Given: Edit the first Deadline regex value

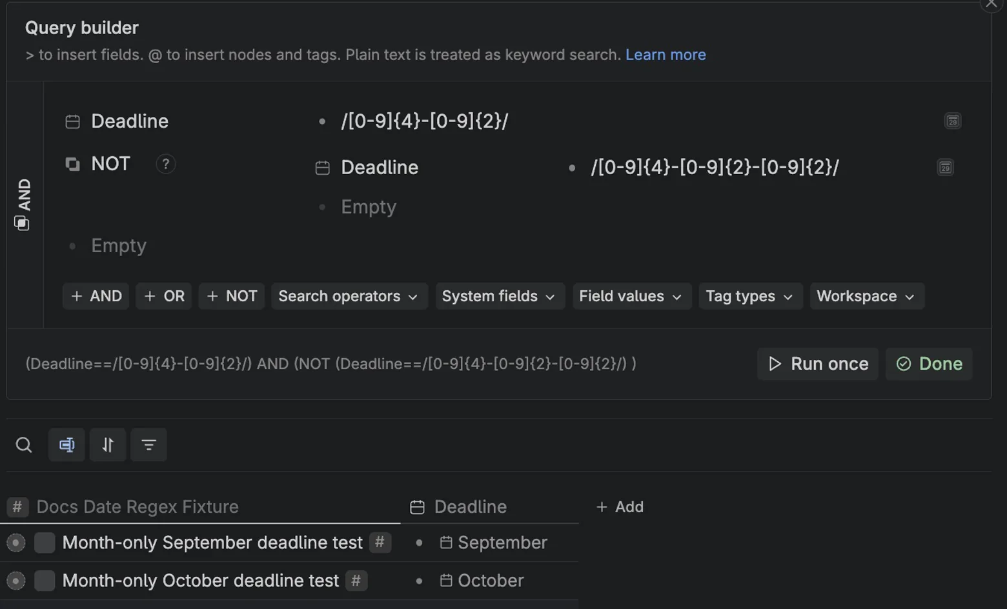Looking at the screenshot, I should (425, 121).
